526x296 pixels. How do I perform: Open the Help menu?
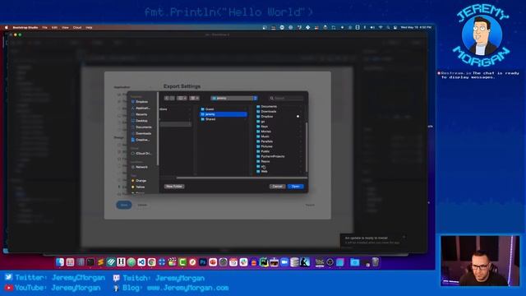click(x=89, y=27)
